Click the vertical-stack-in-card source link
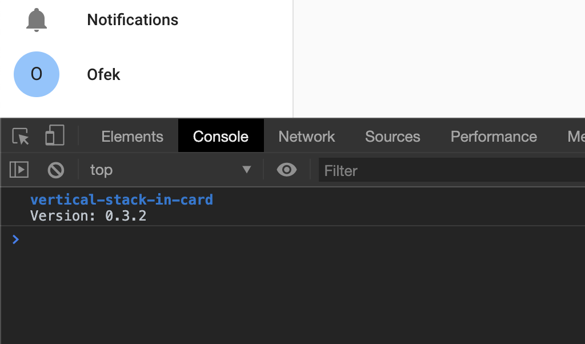 click(122, 199)
